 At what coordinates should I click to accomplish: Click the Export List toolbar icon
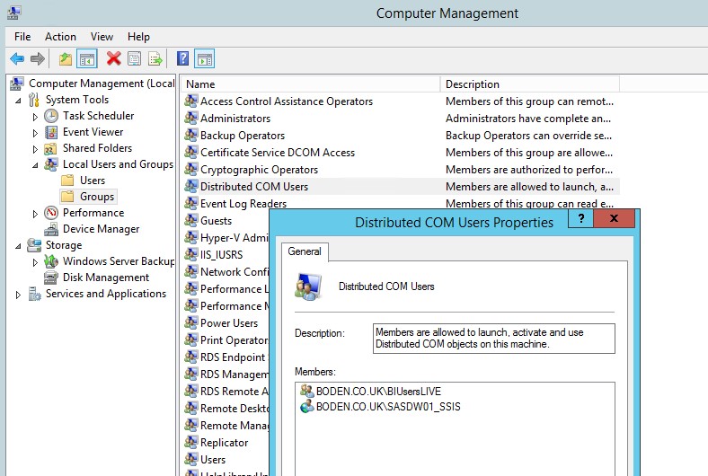155,58
